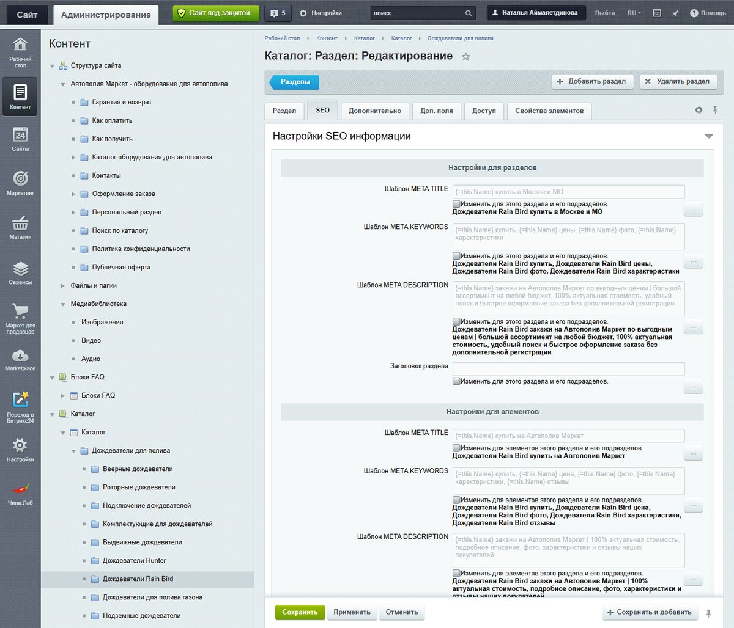The image size is (734, 628).
Task: Enable change checkbox under elements META DESCRIPTION
Action: tap(456, 573)
